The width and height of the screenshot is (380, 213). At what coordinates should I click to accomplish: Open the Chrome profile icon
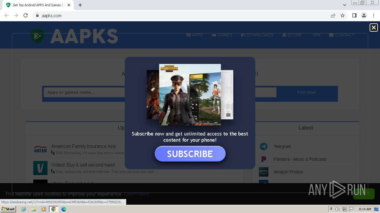coord(364,15)
